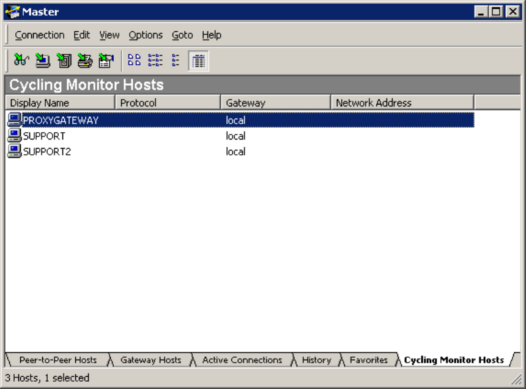Open the Help menu
526x389 pixels.
point(212,35)
